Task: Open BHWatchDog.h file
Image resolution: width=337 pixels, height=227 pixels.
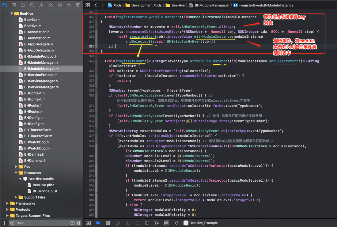Action: 36,142
